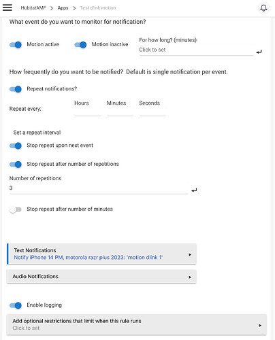Expand the Text Notifications section arrow
The width and height of the screenshot is (275, 340).
click(x=190, y=254)
